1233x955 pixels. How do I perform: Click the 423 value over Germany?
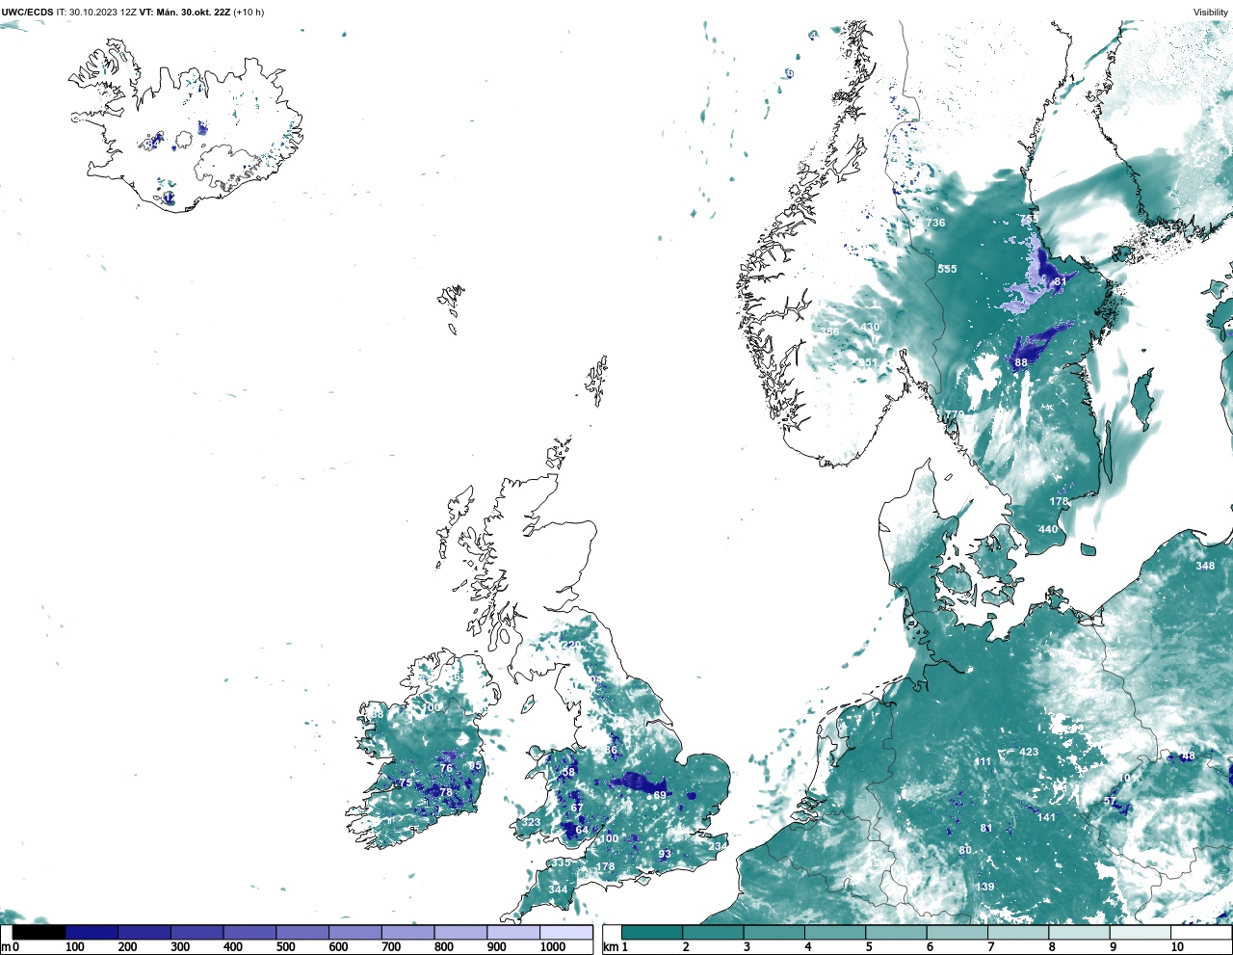coord(1029,752)
